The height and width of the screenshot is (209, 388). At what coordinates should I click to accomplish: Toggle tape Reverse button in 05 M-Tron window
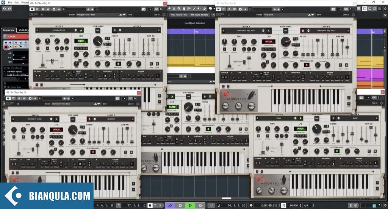point(47,48)
